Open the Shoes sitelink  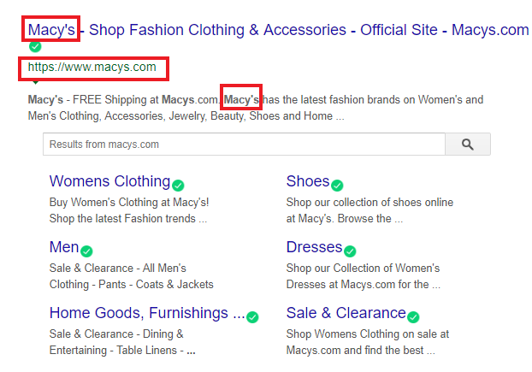tap(308, 181)
